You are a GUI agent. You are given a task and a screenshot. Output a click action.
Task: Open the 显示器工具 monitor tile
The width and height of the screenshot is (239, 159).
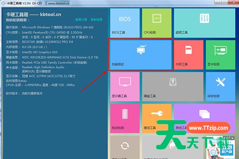pyautogui.click(x=125, y=87)
